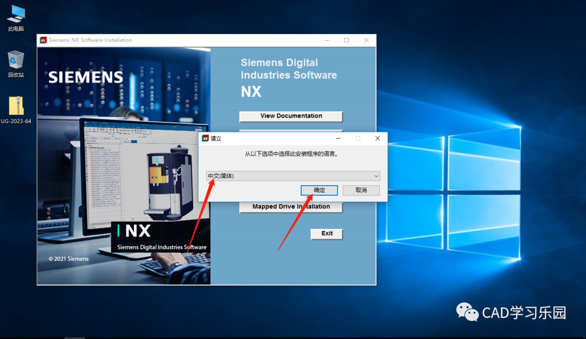Click View Documentation button
The height and width of the screenshot is (339, 586).
click(x=291, y=116)
